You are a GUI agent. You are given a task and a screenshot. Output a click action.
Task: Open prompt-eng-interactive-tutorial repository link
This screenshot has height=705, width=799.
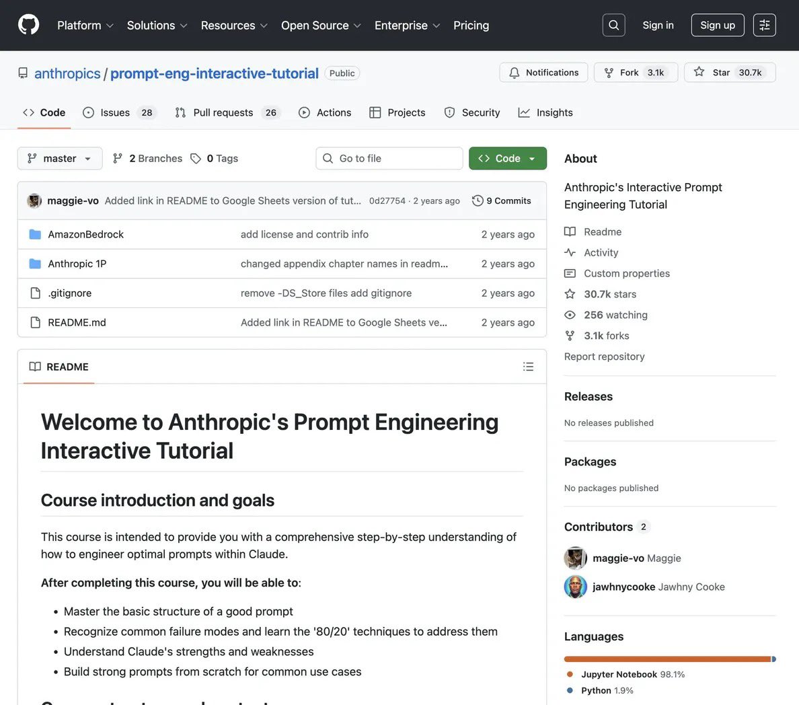[x=215, y=73]
